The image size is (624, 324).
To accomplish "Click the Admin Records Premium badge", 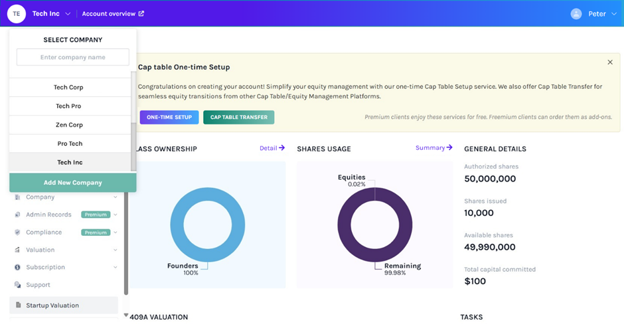I will pos(96,215).
